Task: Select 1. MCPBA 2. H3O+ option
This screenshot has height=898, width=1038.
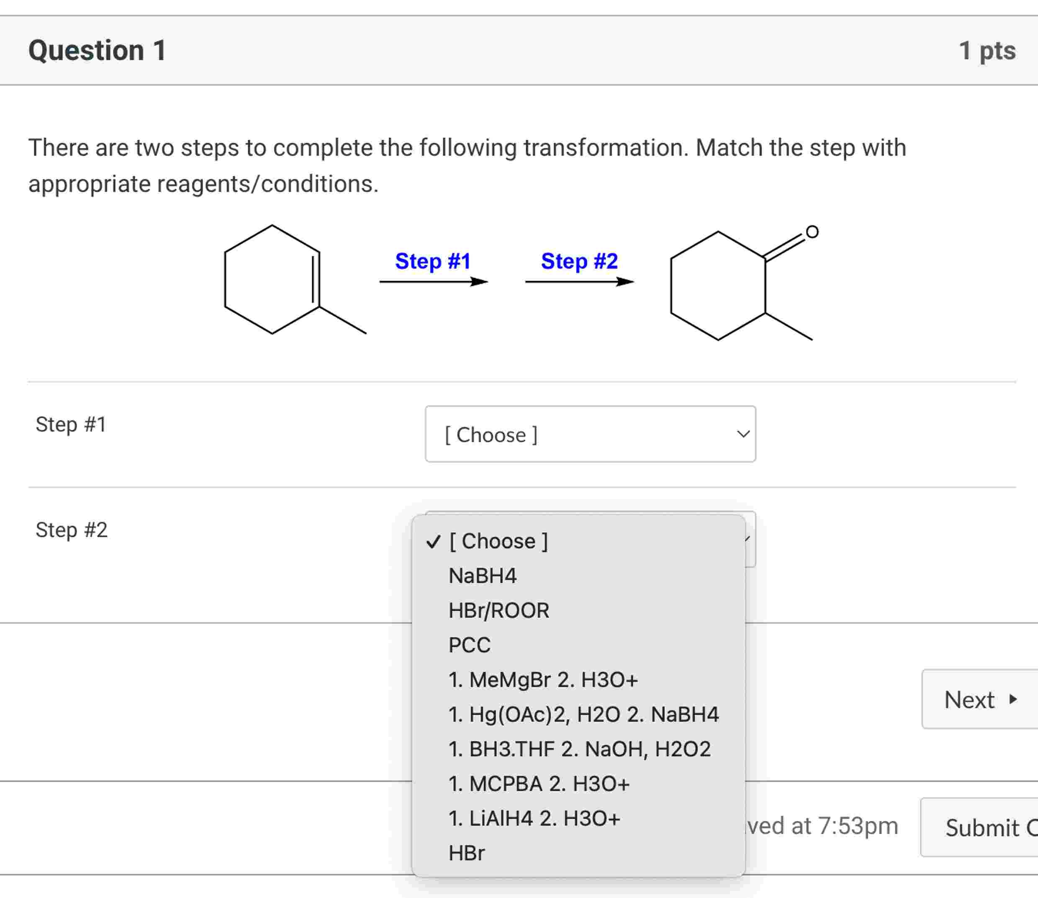Action: 539,784
